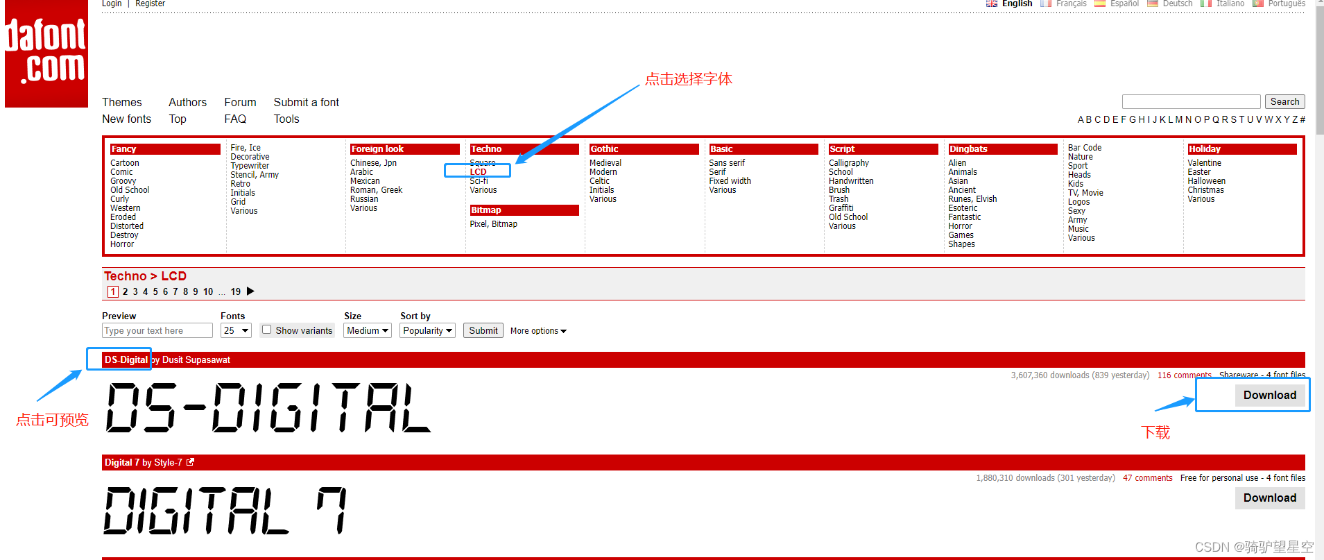Screen dimensions: 1324x560
Task: Open 47 comments for Digital 7
Action: point(1148,478)
